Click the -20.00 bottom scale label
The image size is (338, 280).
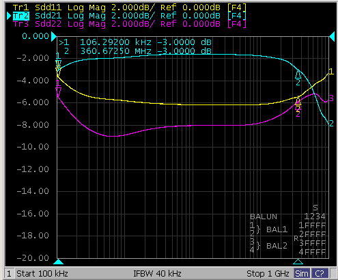pos(33,258)
